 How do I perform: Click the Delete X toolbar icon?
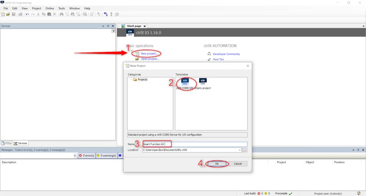(55, 14)
